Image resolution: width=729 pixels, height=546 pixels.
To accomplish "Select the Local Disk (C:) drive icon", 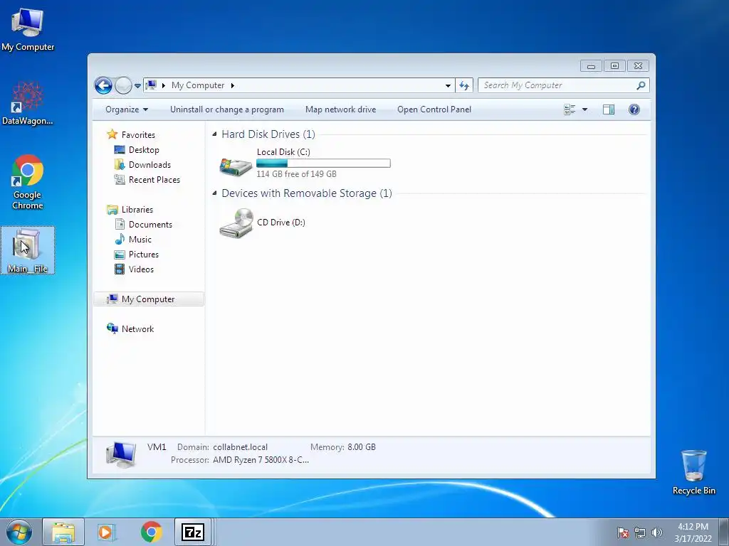I will 236,166.
